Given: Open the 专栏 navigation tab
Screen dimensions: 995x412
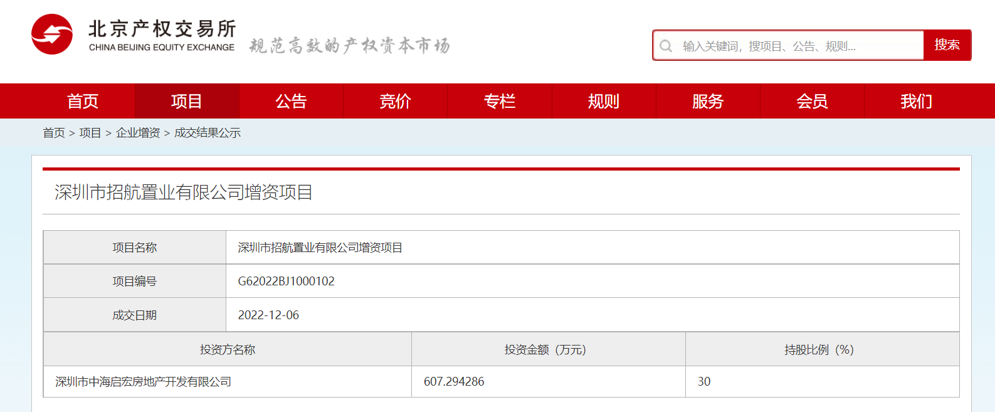Looking at the screenshot, I should (x=499, y=101).
